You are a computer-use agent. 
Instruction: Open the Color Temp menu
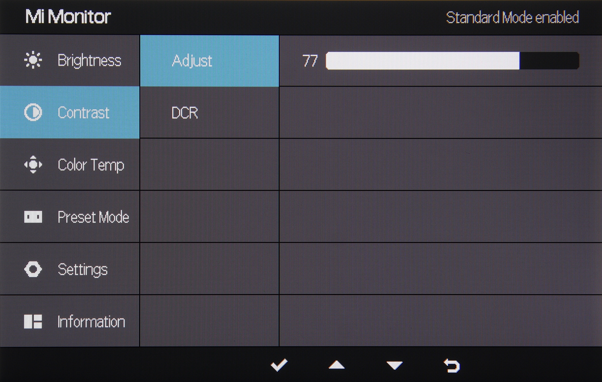[x=91, y=165]
